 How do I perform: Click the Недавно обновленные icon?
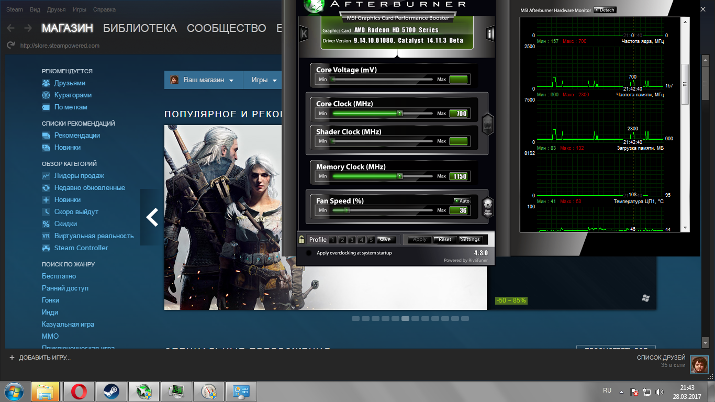pyautogui.click(x=46, y=188)
